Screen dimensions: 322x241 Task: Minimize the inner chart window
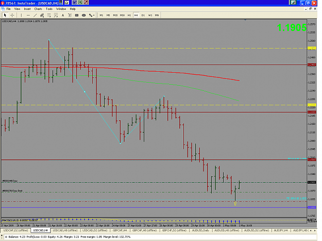(x=306, y=9)
